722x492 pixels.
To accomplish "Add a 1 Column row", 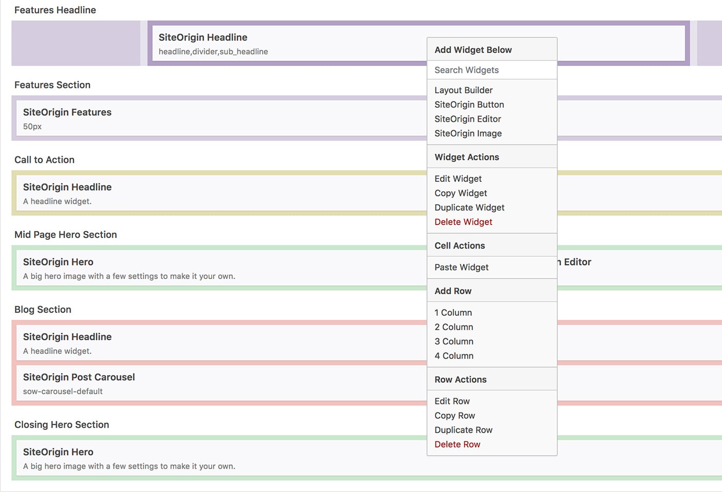I will [453, 312].
